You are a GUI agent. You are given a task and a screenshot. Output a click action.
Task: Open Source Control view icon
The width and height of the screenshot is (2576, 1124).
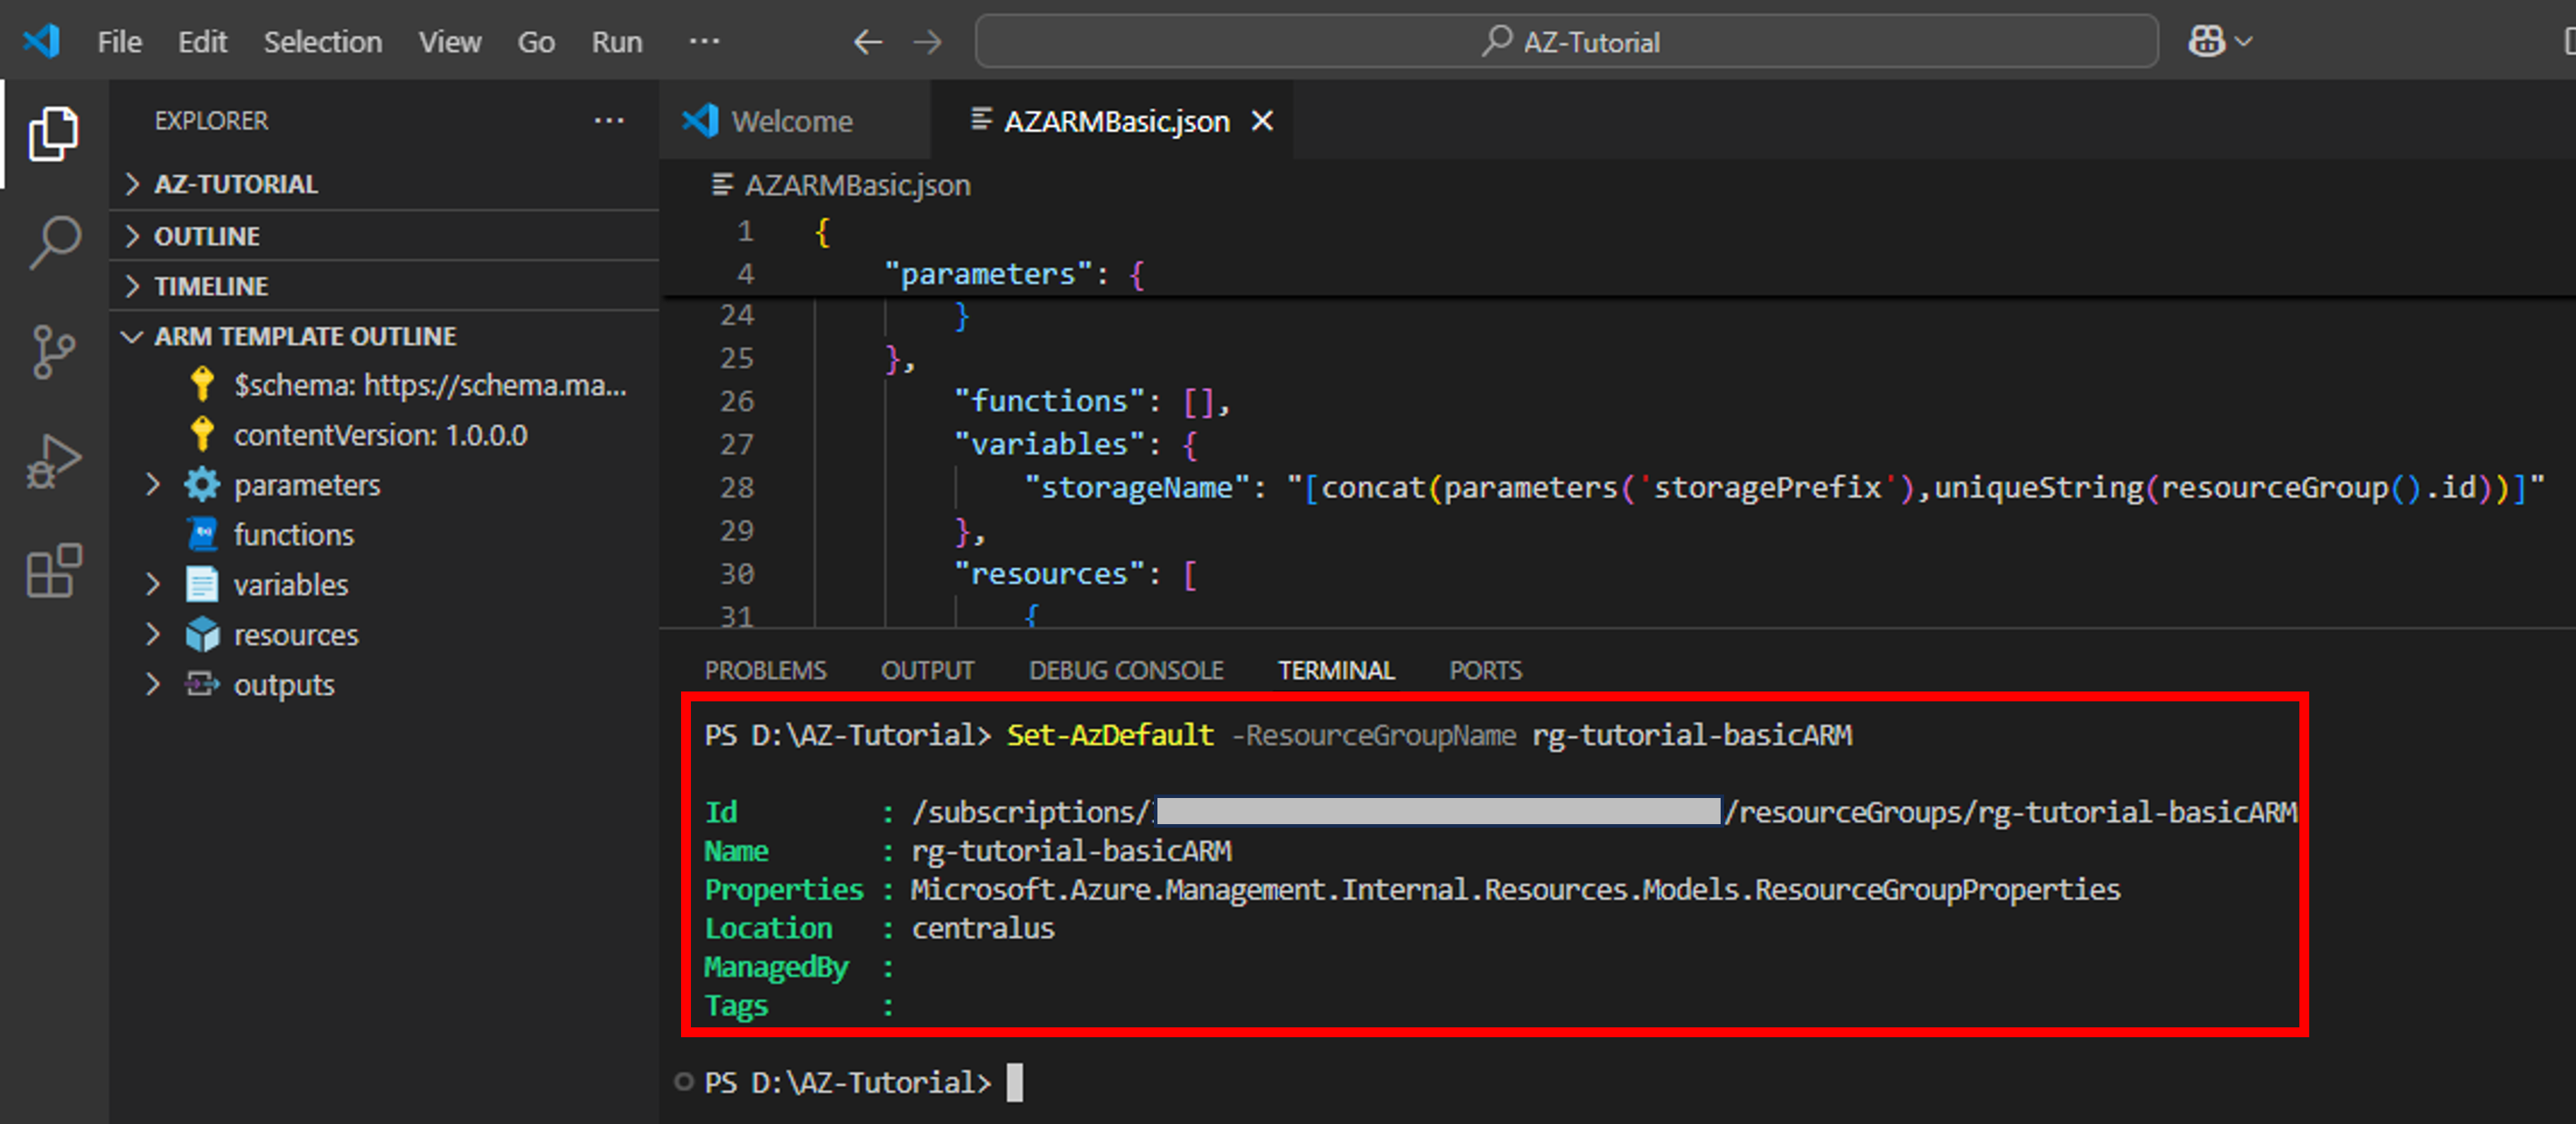53,352
